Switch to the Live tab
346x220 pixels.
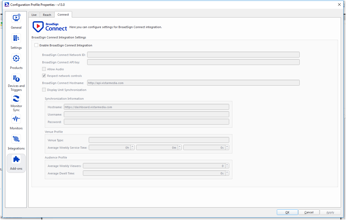34,15
